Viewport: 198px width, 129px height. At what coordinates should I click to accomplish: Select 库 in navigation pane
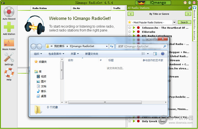click(x=38, y=72)
